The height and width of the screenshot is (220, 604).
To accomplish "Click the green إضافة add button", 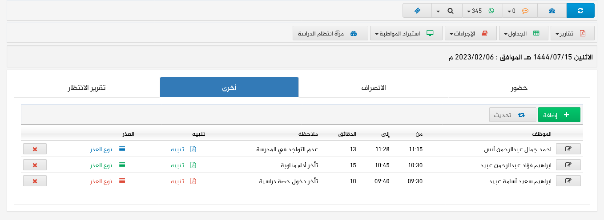I will (559, 115).
